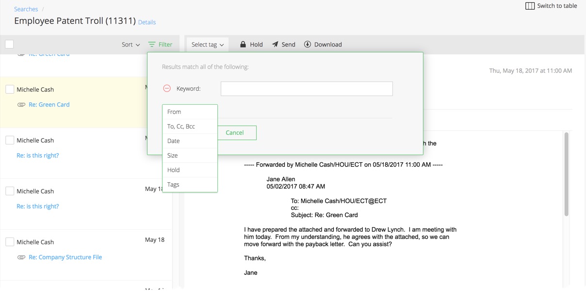Check the Michelle Cash Re: is this right? email
The height and width of the screenshot is (302, 586).
[9, 140]
